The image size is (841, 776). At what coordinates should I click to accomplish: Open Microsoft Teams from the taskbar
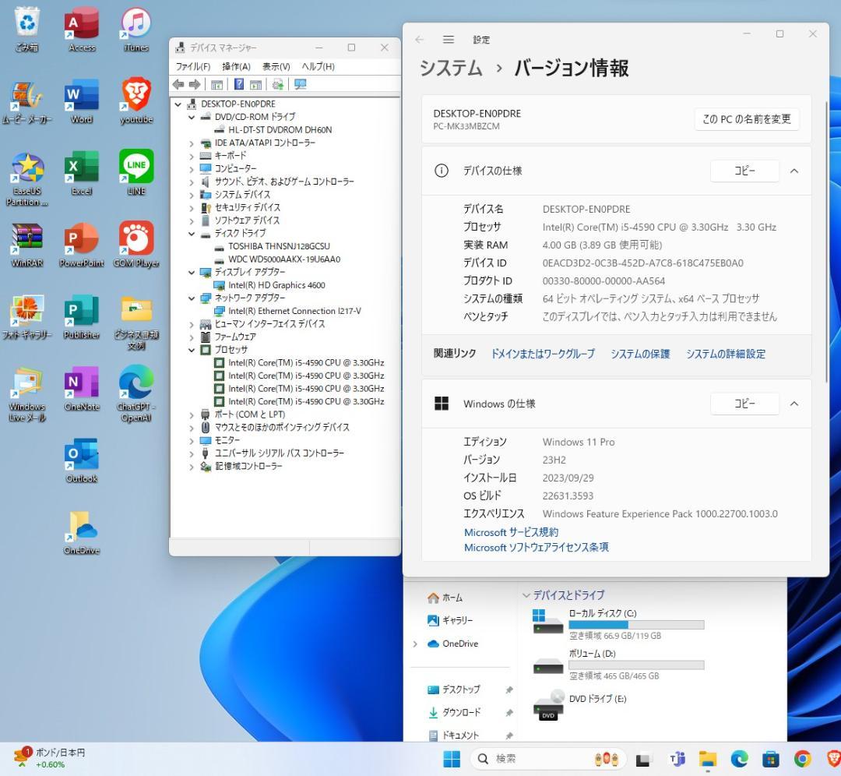pos(677,757)
